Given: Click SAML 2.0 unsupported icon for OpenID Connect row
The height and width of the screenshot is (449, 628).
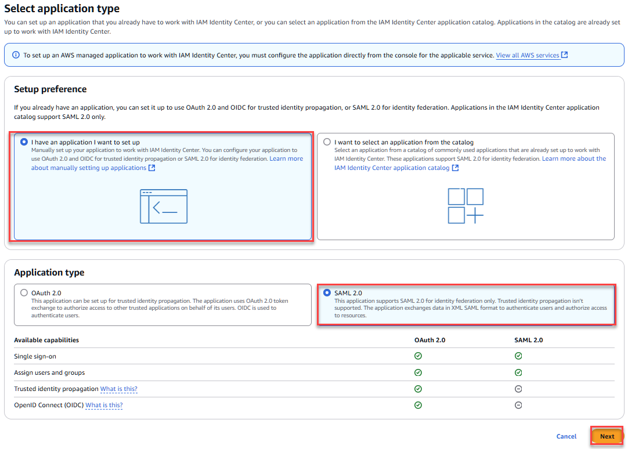Looking at the screenshot, I should point(518,405).
